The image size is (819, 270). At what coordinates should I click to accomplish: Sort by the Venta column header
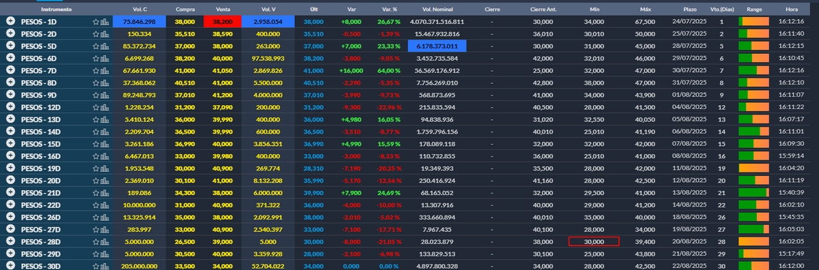click(222, 9)
